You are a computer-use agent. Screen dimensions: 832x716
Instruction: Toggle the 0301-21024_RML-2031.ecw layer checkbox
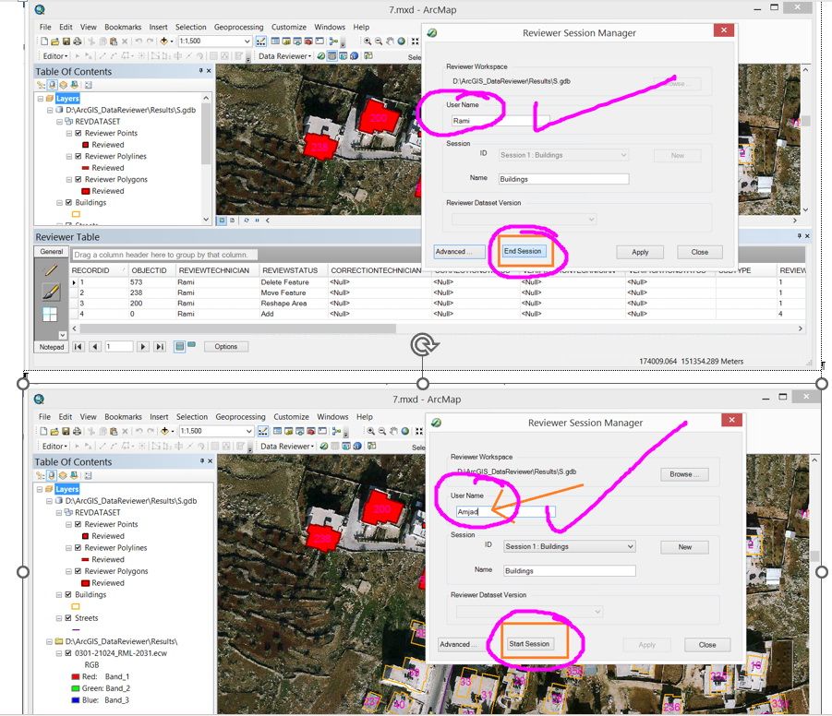[68, 653]
